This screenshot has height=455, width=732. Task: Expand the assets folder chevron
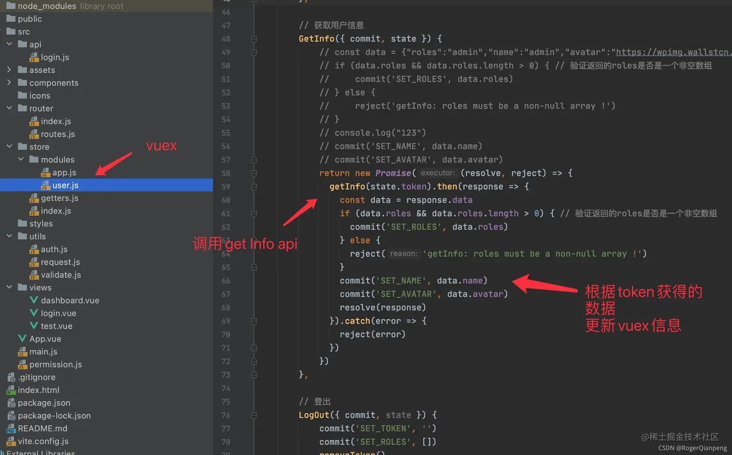(x=9, y=70)
